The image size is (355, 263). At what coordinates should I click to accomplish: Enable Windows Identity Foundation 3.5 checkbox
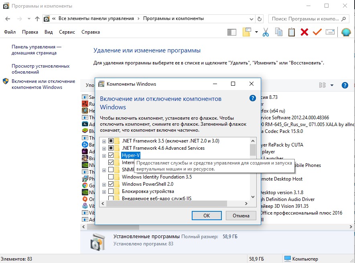pyautogui.click(x=111, y=177)
